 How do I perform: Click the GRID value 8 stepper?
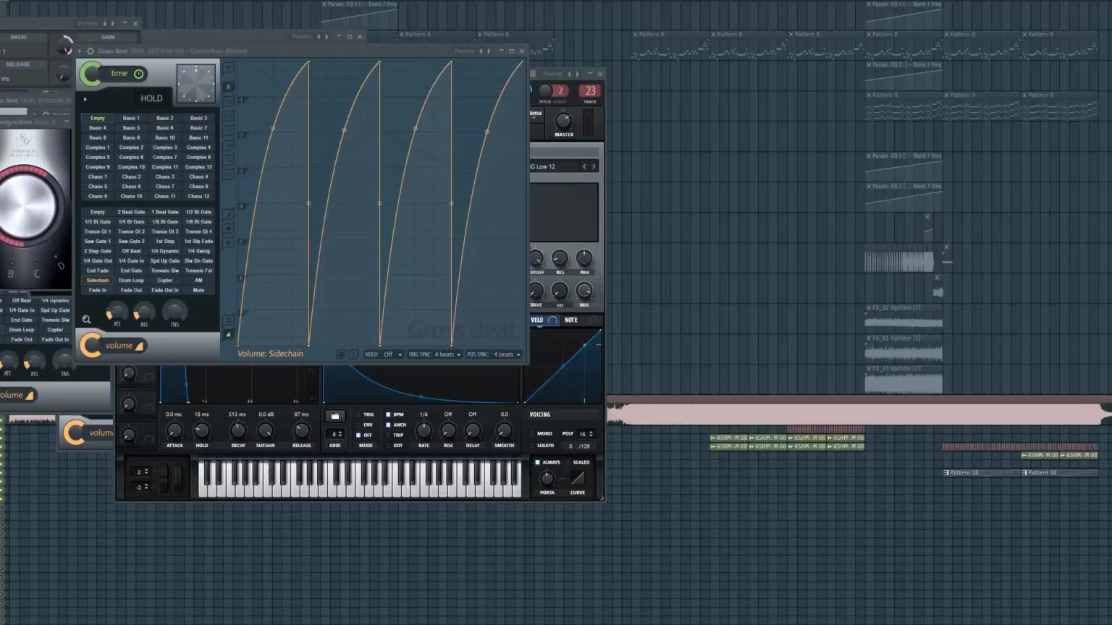tap(335, 434)
